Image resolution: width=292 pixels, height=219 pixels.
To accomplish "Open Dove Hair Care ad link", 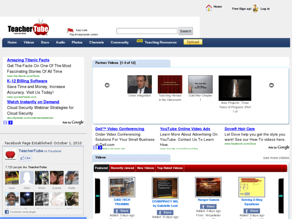I will click(240, 129).
